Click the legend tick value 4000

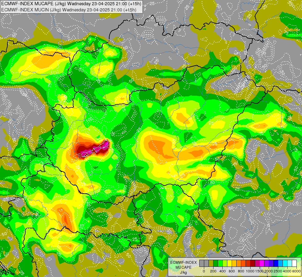tap(287, 271)
